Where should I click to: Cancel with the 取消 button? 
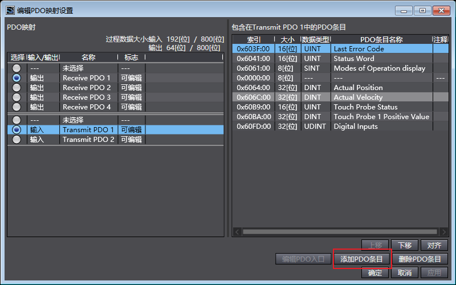[405, 273]
